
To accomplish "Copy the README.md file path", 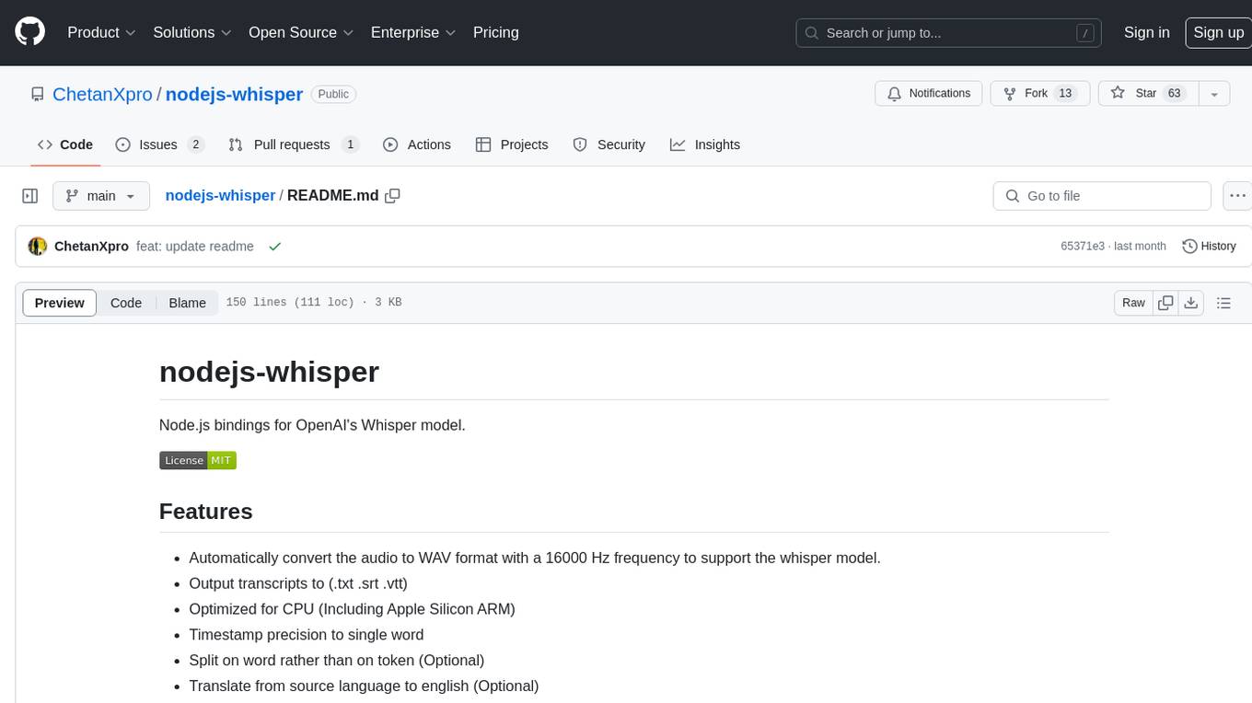I will coord(393,196).
